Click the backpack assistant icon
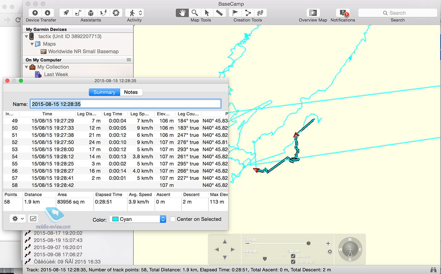441x274 pixels. (x=91, y=13)
